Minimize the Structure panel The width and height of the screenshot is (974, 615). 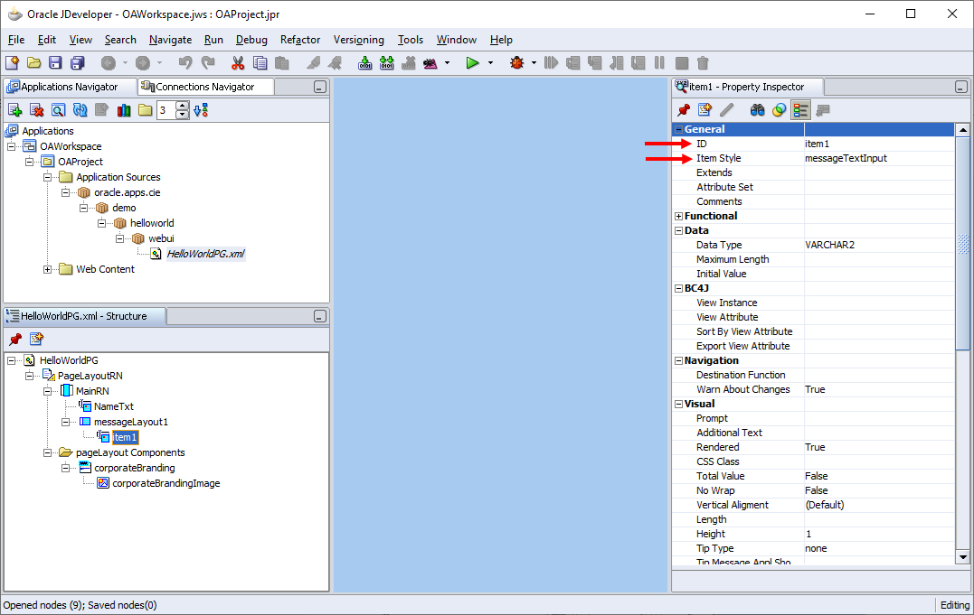pos(320,316)
